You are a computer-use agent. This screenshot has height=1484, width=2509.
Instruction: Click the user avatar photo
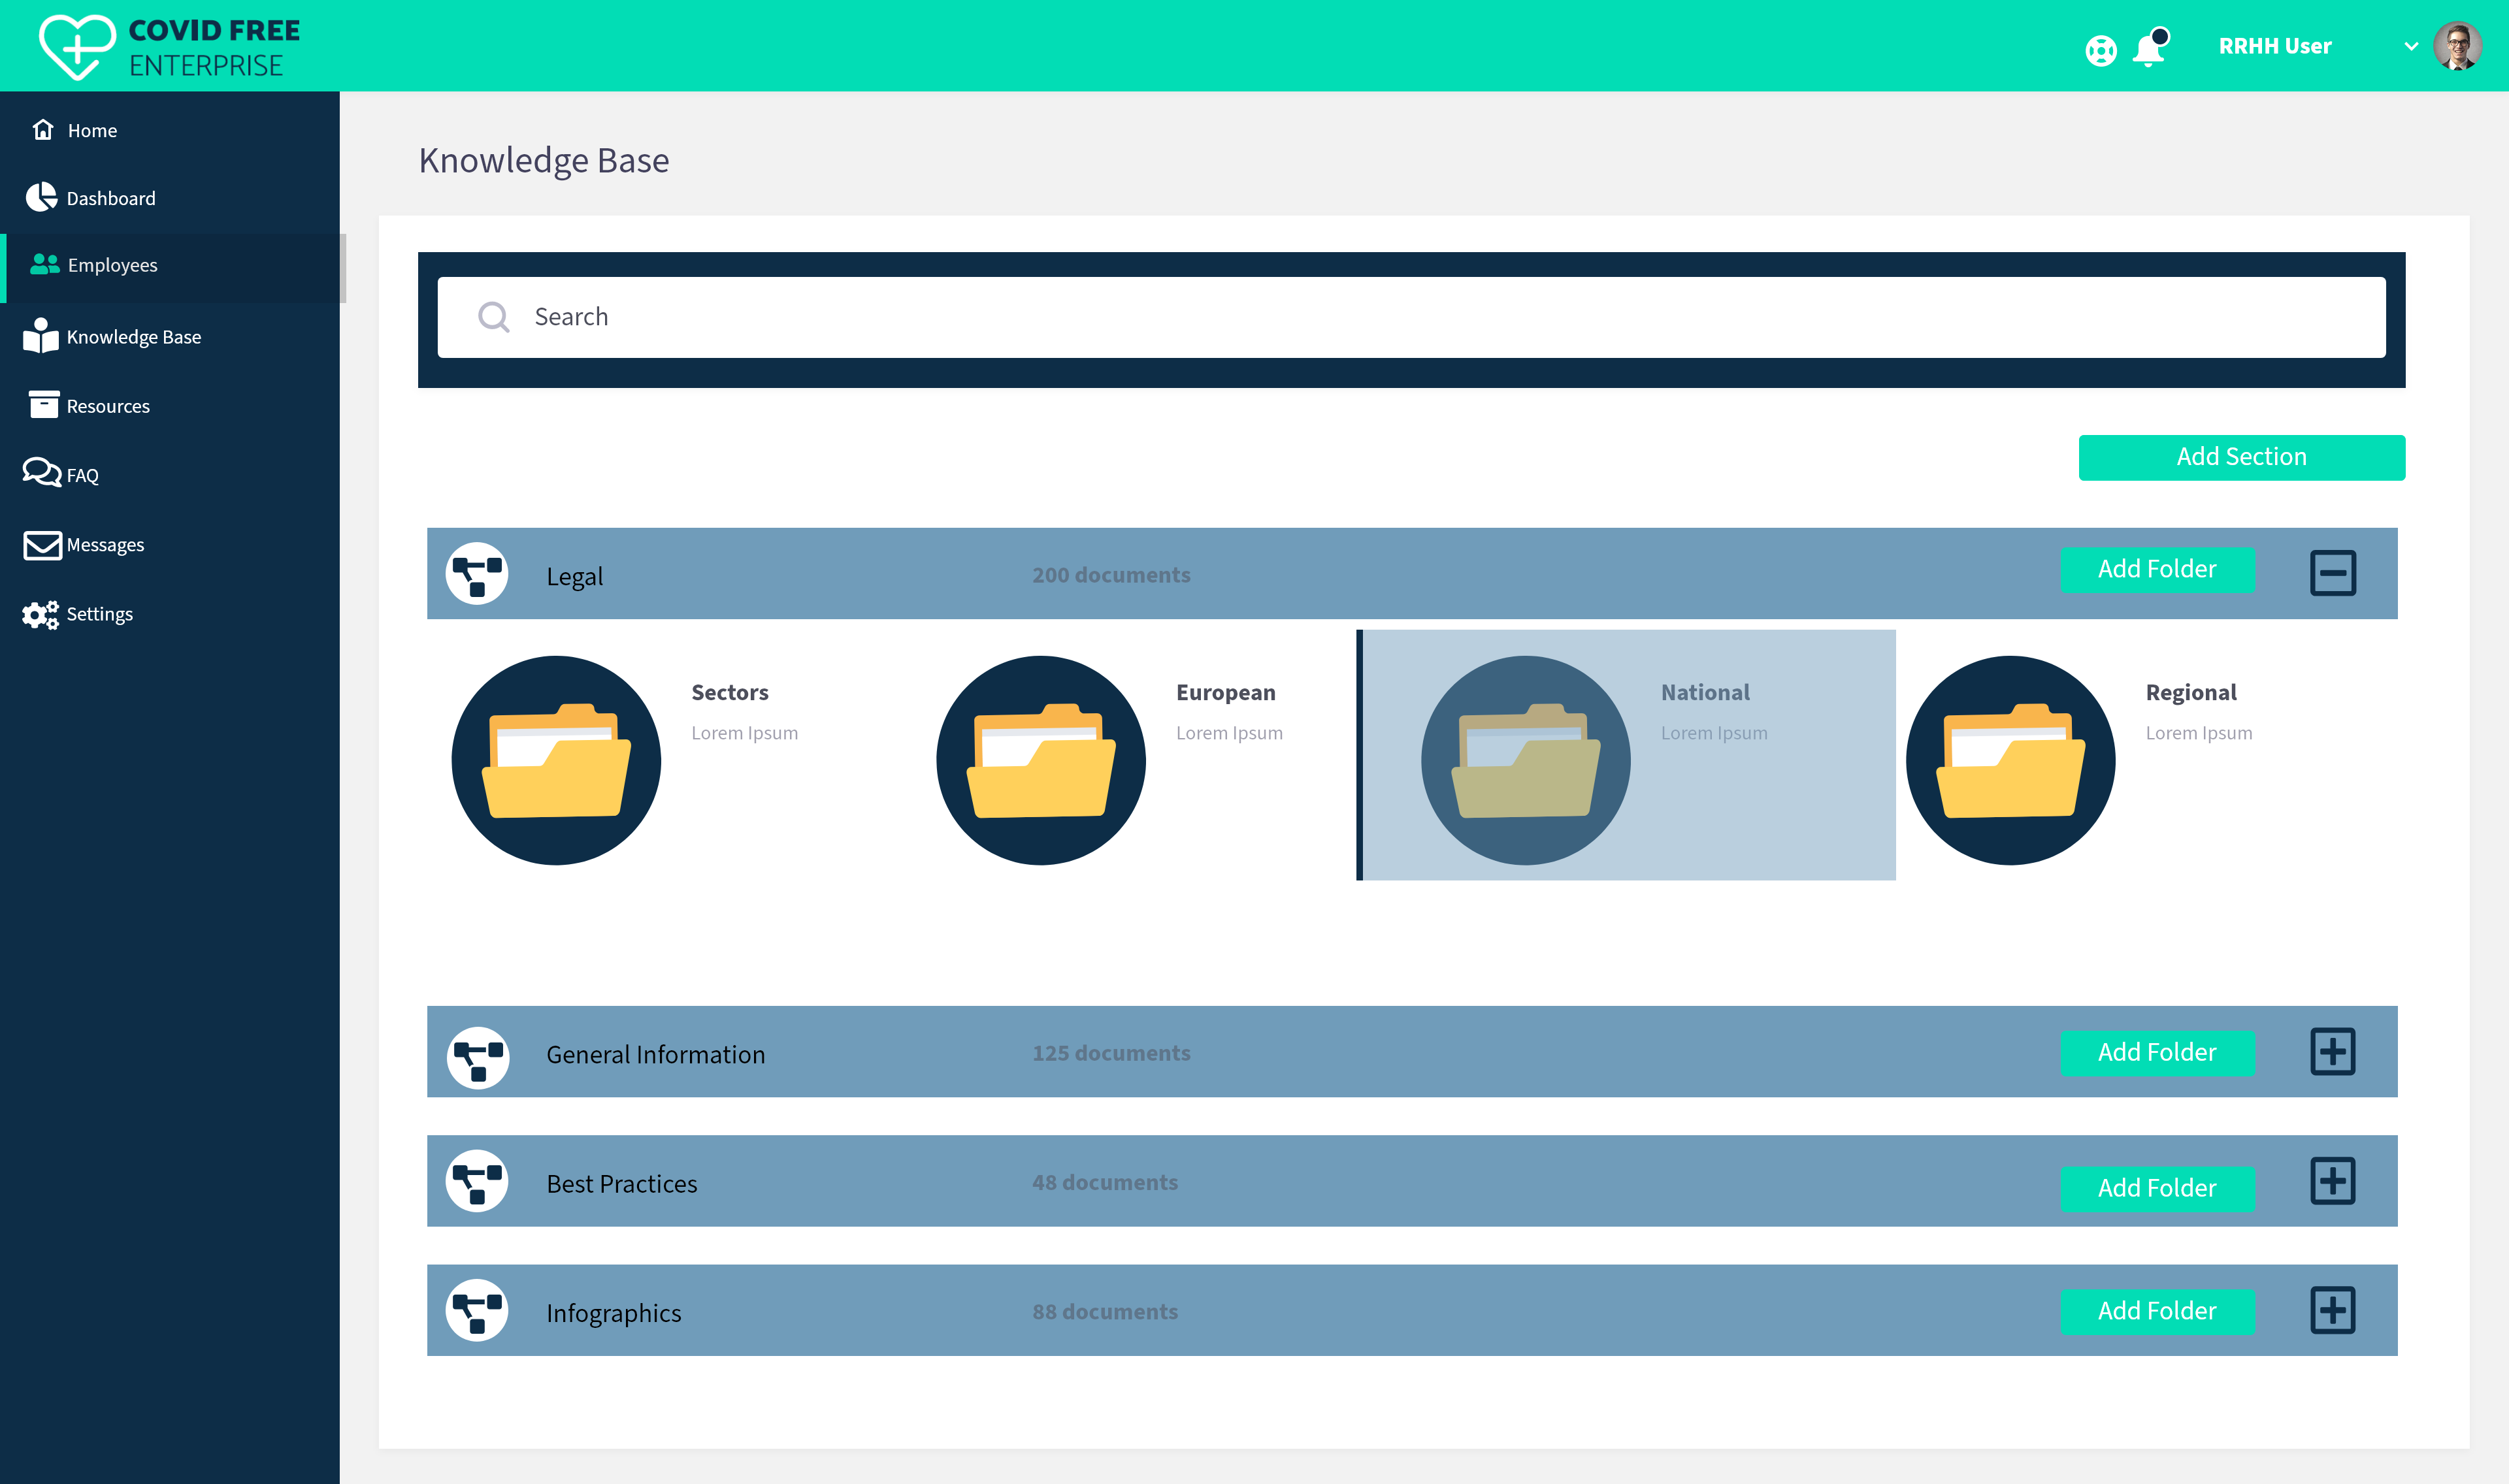pos(2457,46)
